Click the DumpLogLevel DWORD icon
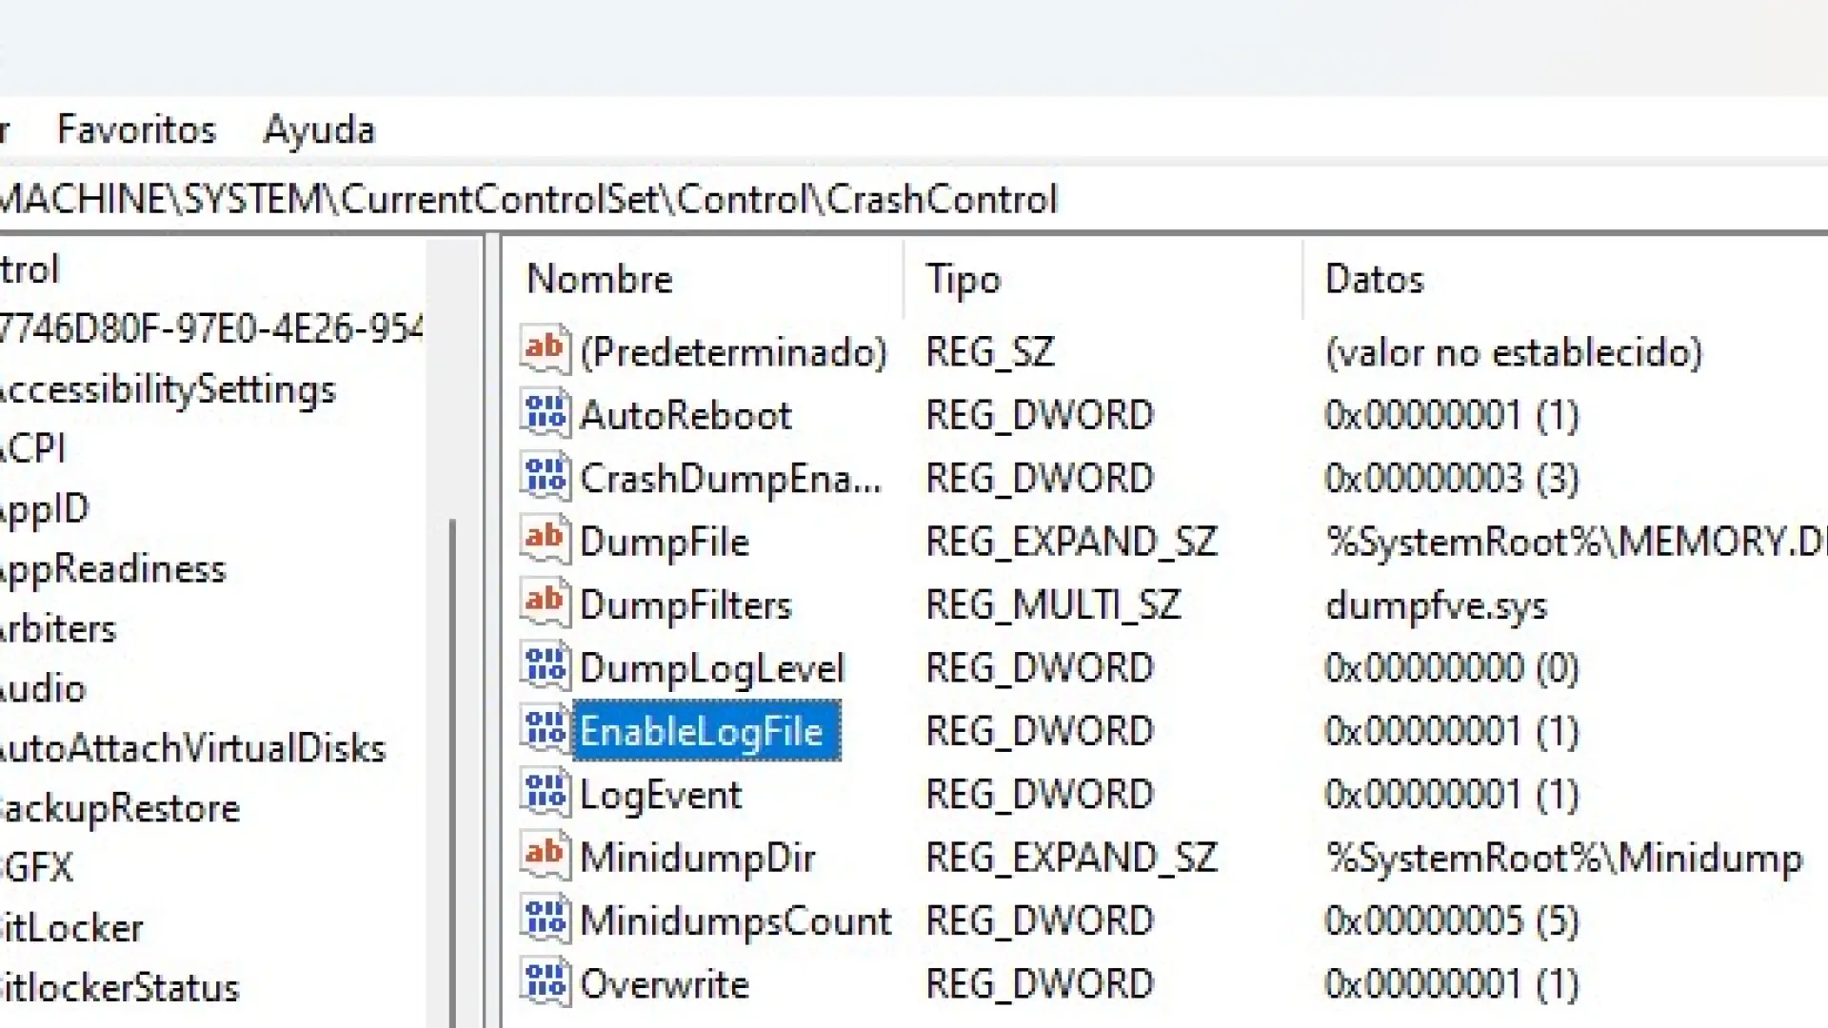Viewport: 1828px width, 1028px height. point(546,666)
